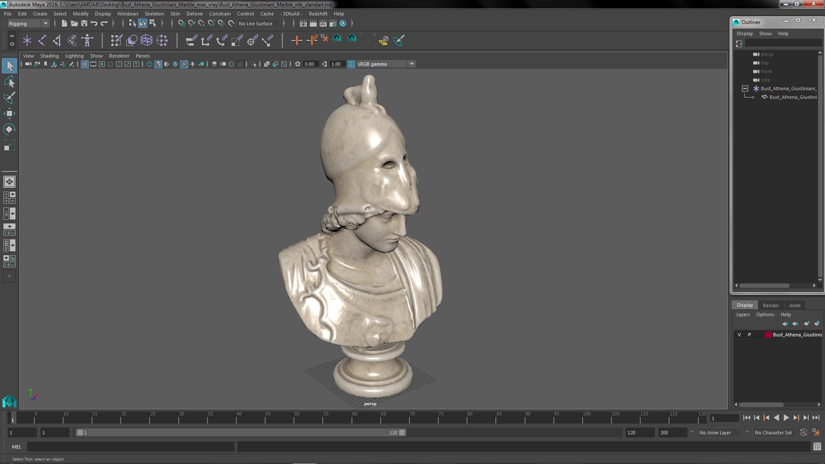Apply Aim constraint shelf icon
The width and height of the screenshot is (825, 464).
252,40
